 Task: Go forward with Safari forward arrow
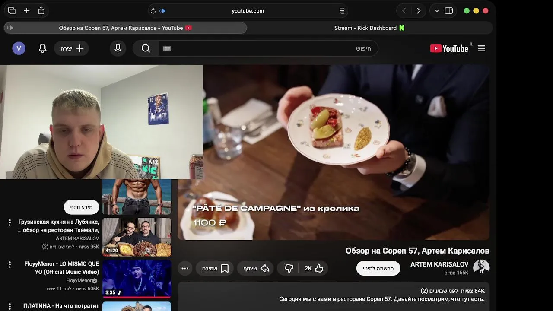click(x=418, y=11)
